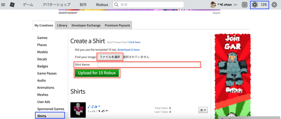Select User Ads in the sidebar
The width and height of the screenshot is (281, 119).
point(44,102)
